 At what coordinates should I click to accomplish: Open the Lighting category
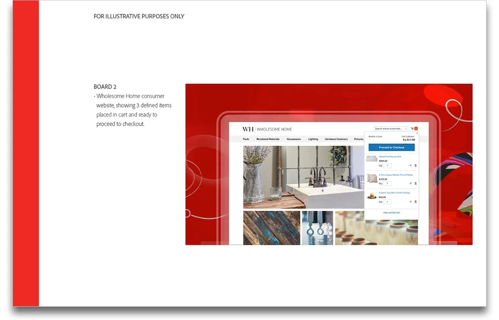[x=313, y=139]
